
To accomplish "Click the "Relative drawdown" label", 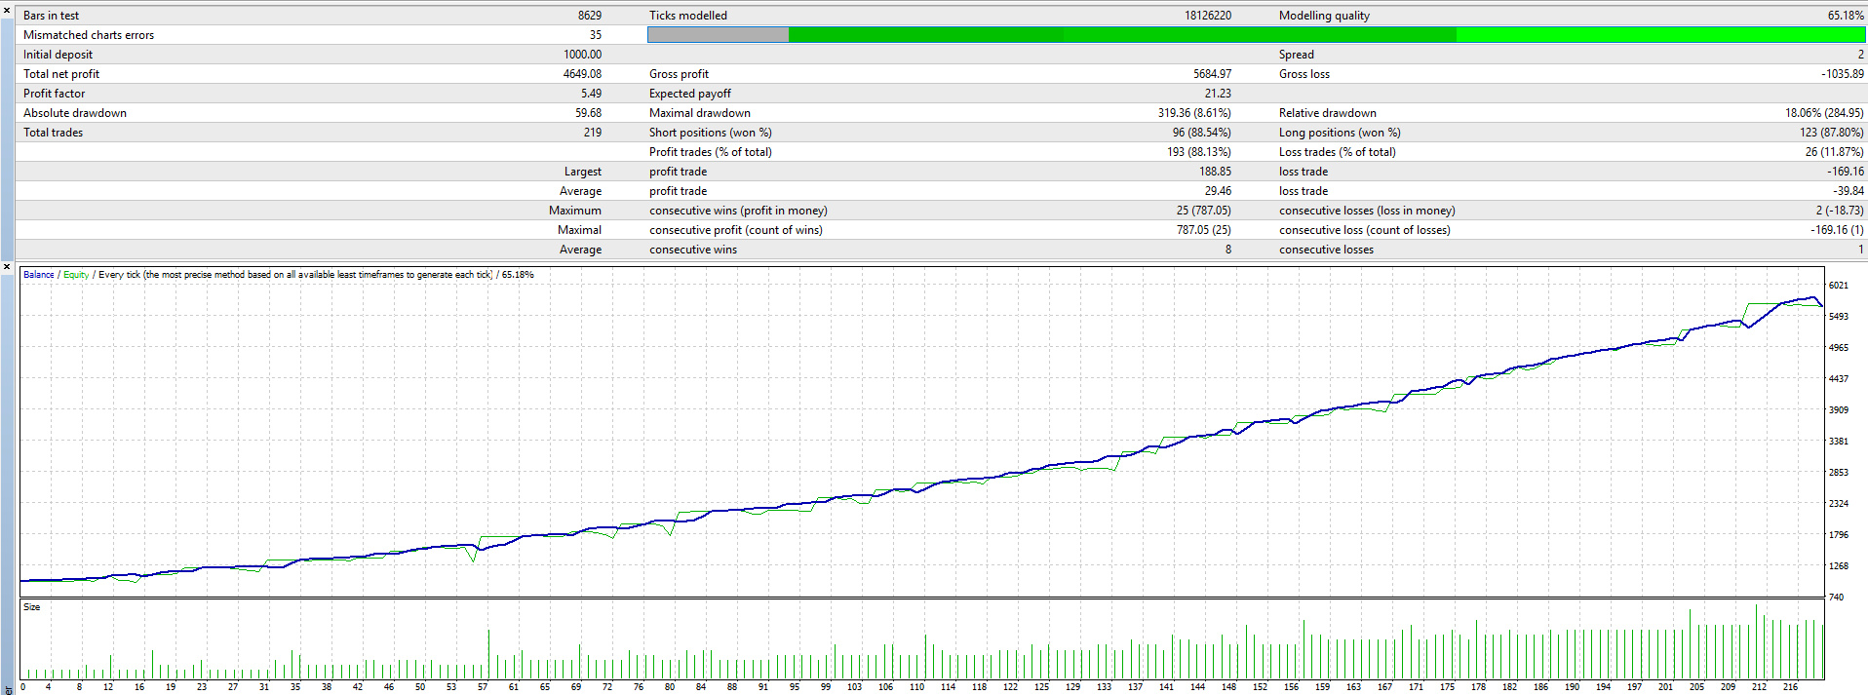I will [x=1328, y=113].
